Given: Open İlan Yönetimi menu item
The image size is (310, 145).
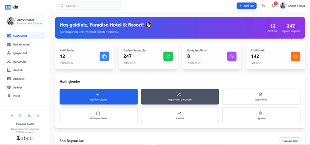Looking at the screenshot, I should 25,44.
